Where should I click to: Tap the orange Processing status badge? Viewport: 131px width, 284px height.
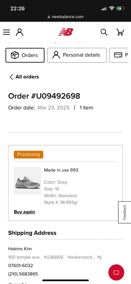click(x=29, y=154)
